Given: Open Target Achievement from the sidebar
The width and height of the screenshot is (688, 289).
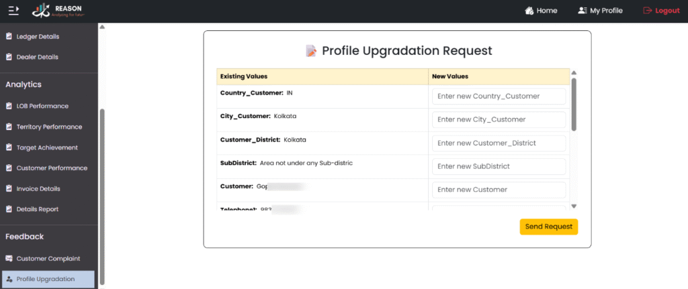Looking at the screenshot, I should click(46, 148).
